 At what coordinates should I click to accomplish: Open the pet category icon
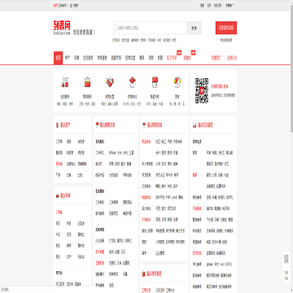[177, 82]
